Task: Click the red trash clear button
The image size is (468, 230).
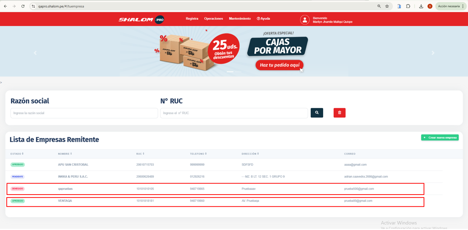Action: tap(339, 113)
